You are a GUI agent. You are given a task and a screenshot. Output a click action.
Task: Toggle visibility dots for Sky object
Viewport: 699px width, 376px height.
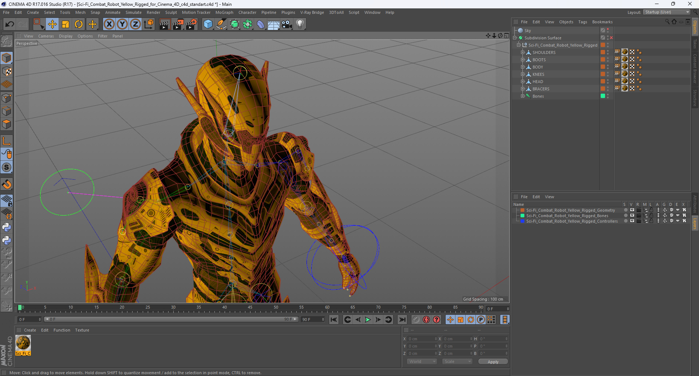point(608,31)
